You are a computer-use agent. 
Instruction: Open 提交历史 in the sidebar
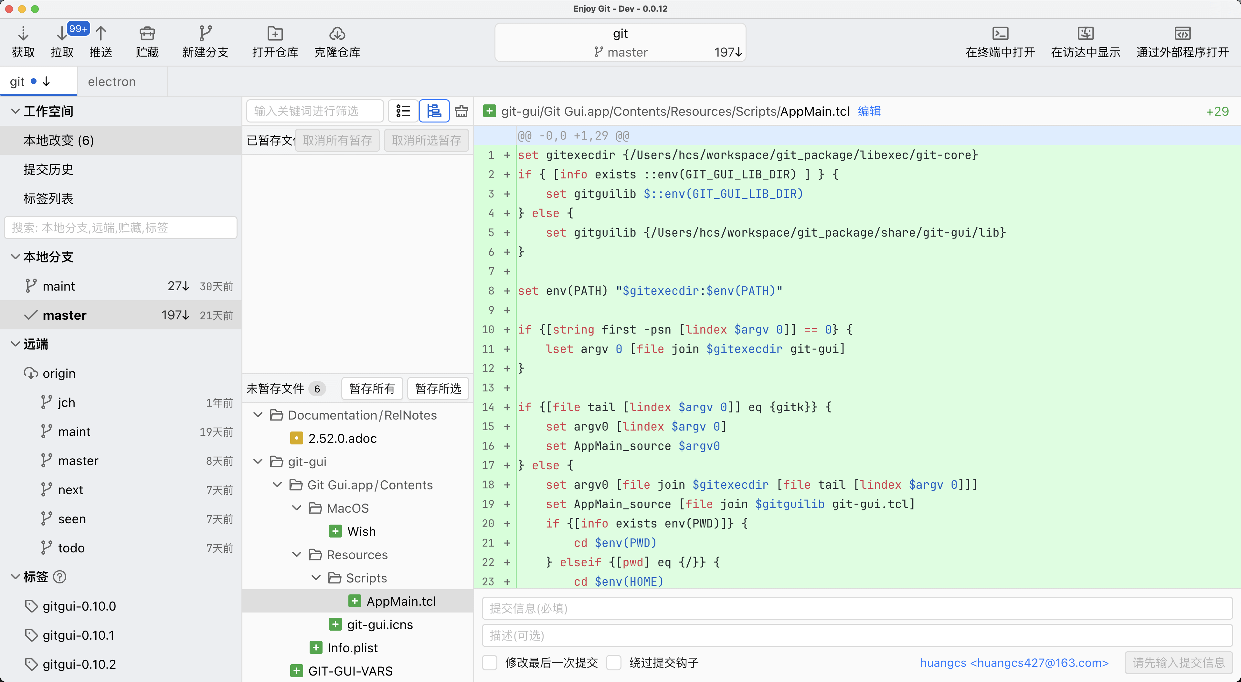48,169
